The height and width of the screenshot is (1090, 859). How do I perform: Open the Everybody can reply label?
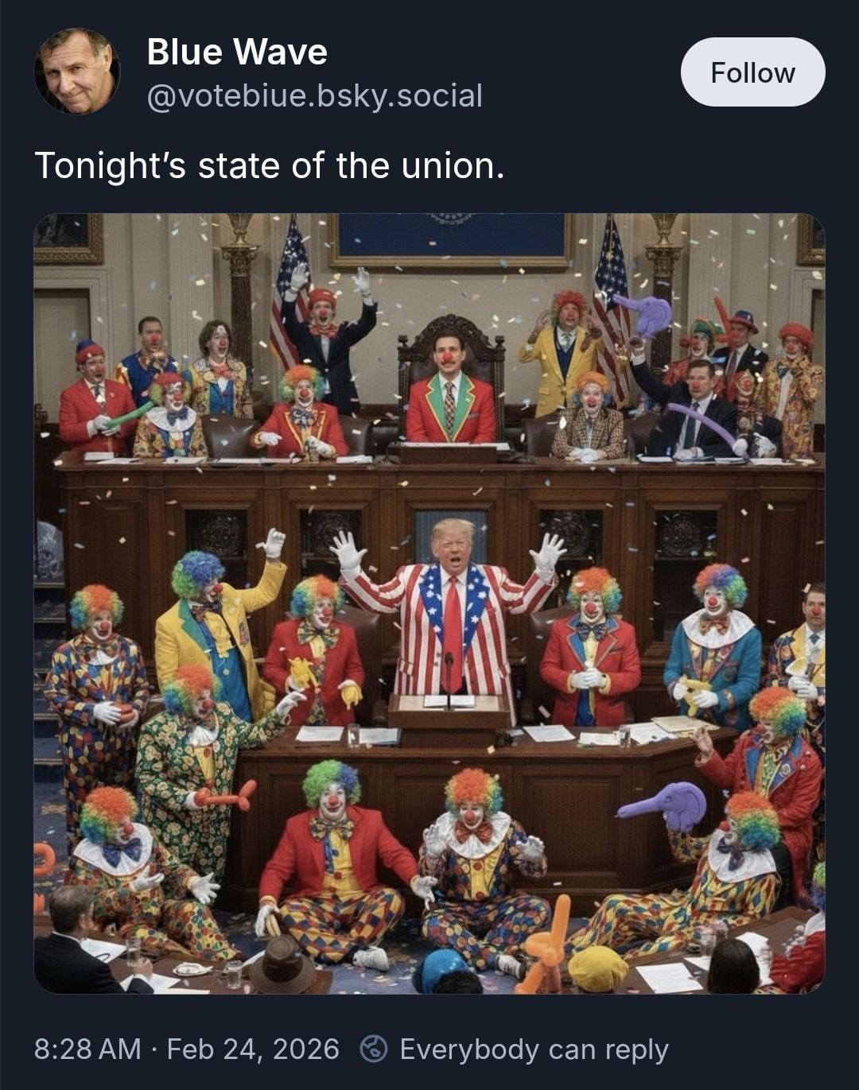tap(534, 1049)
